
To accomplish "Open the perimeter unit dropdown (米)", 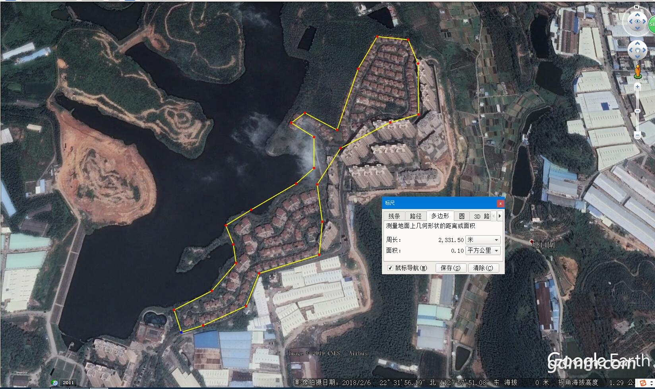I will [x=483, y=240].
